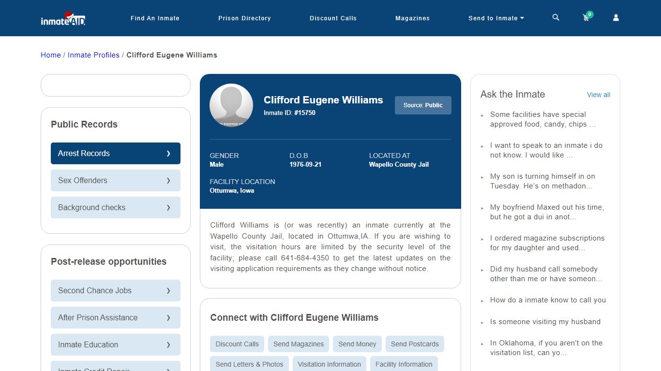This screenshot has width=661, height=371.
Task: Click the Visitation Information tag
Action: pos(330,364)
